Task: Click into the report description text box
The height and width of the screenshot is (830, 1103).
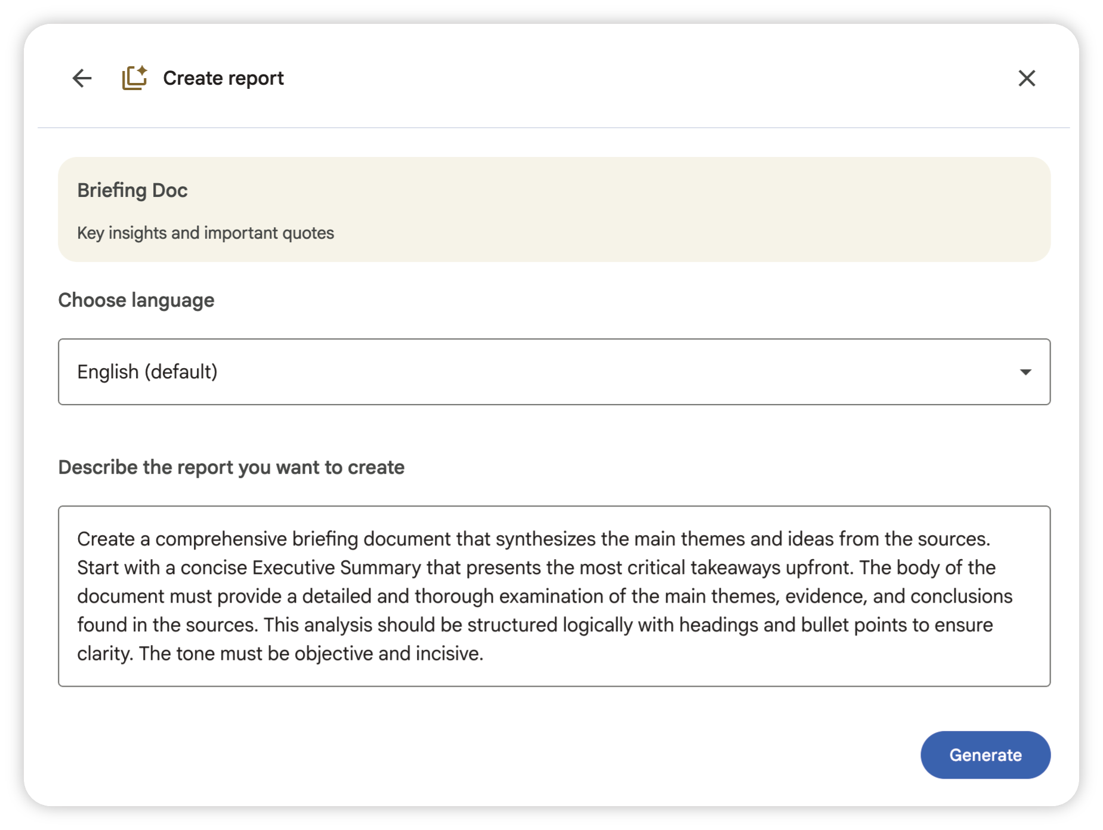Action: pos(554,596)
